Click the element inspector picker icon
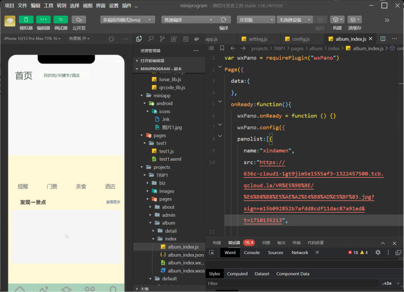This screenshot has height=292, width=404. click(x=212, y=253)
